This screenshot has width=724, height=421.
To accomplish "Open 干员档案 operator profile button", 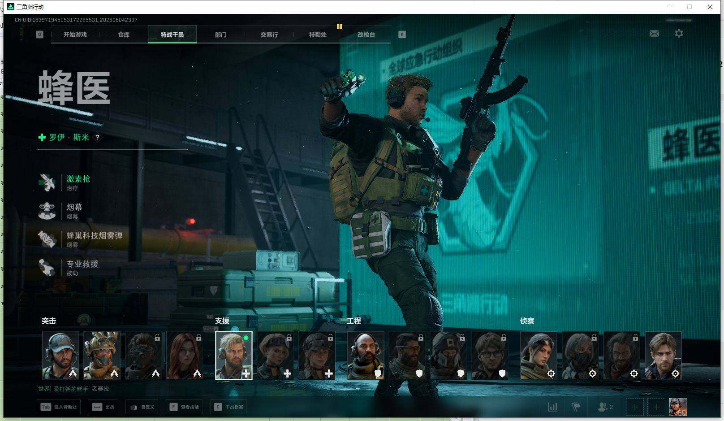I will (x=228, y=407).
